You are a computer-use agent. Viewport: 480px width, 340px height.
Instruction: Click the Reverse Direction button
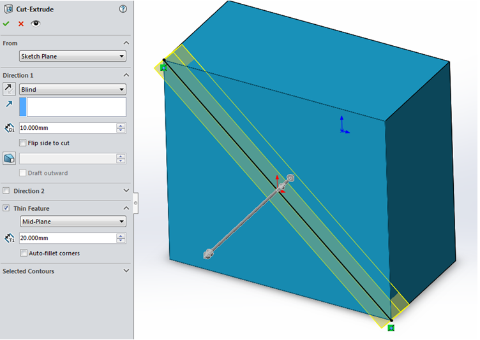(9, 89)
